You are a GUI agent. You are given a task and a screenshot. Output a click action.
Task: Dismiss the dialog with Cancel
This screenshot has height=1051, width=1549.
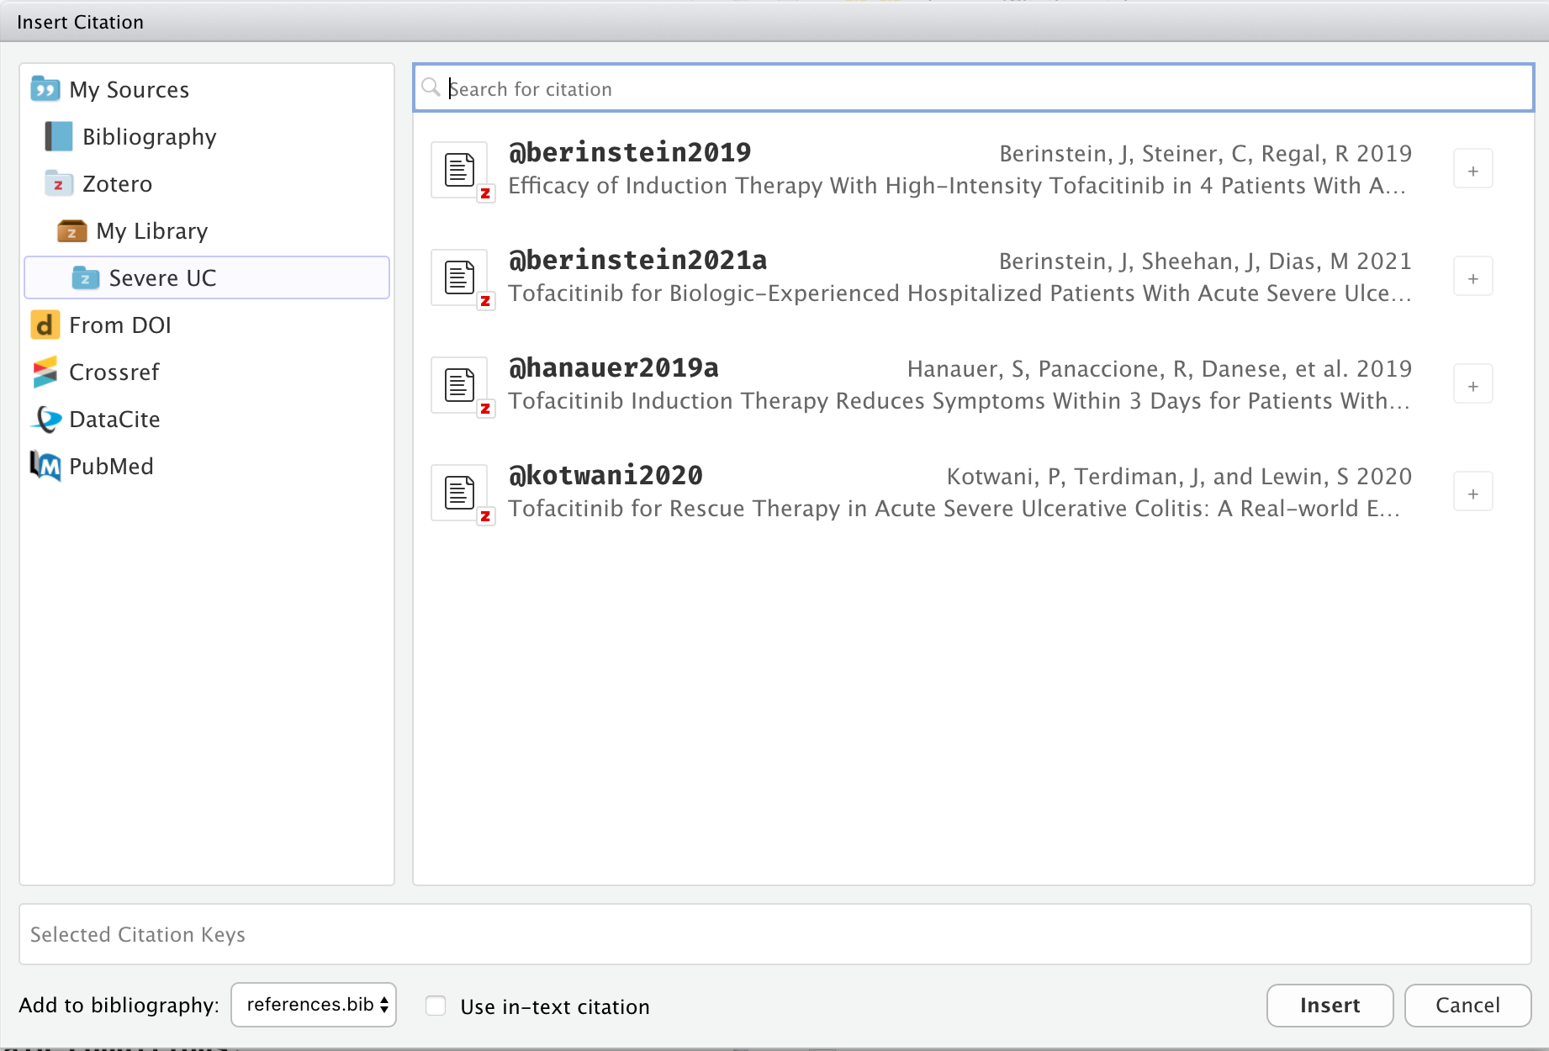pyautogui.click(x=1467, y=1005)
